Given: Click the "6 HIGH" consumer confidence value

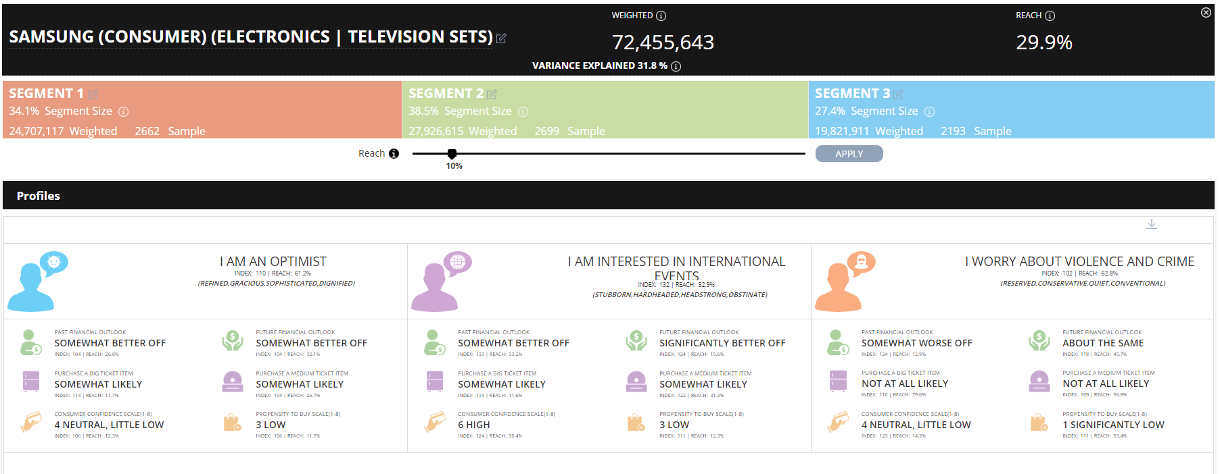Looking at the screenshot, I should point(474,425).
